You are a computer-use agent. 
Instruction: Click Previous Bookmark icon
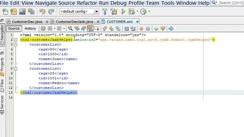point(105,29)
